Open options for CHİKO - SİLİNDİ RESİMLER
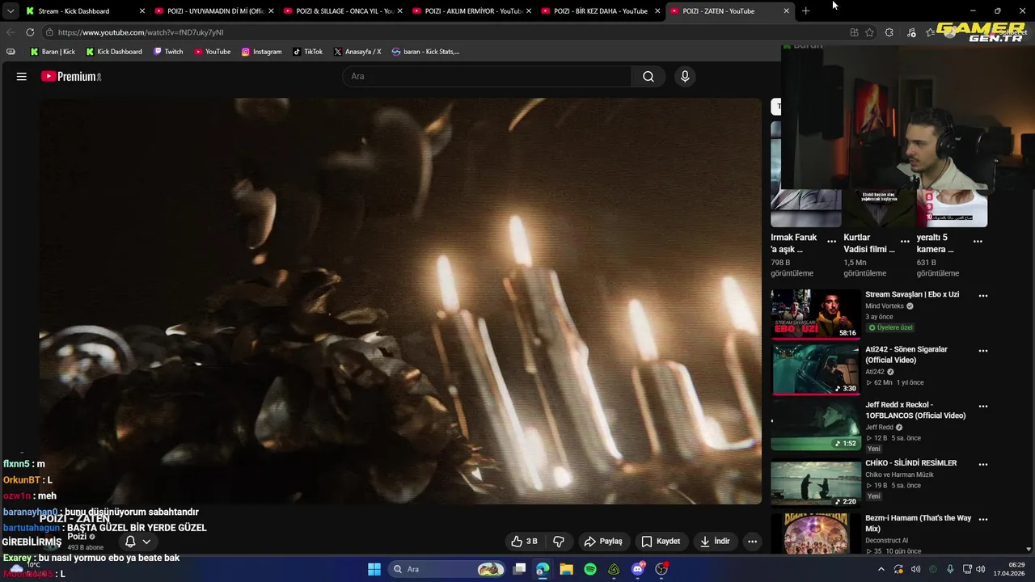 pyautogui.click(x=983, y=465)
